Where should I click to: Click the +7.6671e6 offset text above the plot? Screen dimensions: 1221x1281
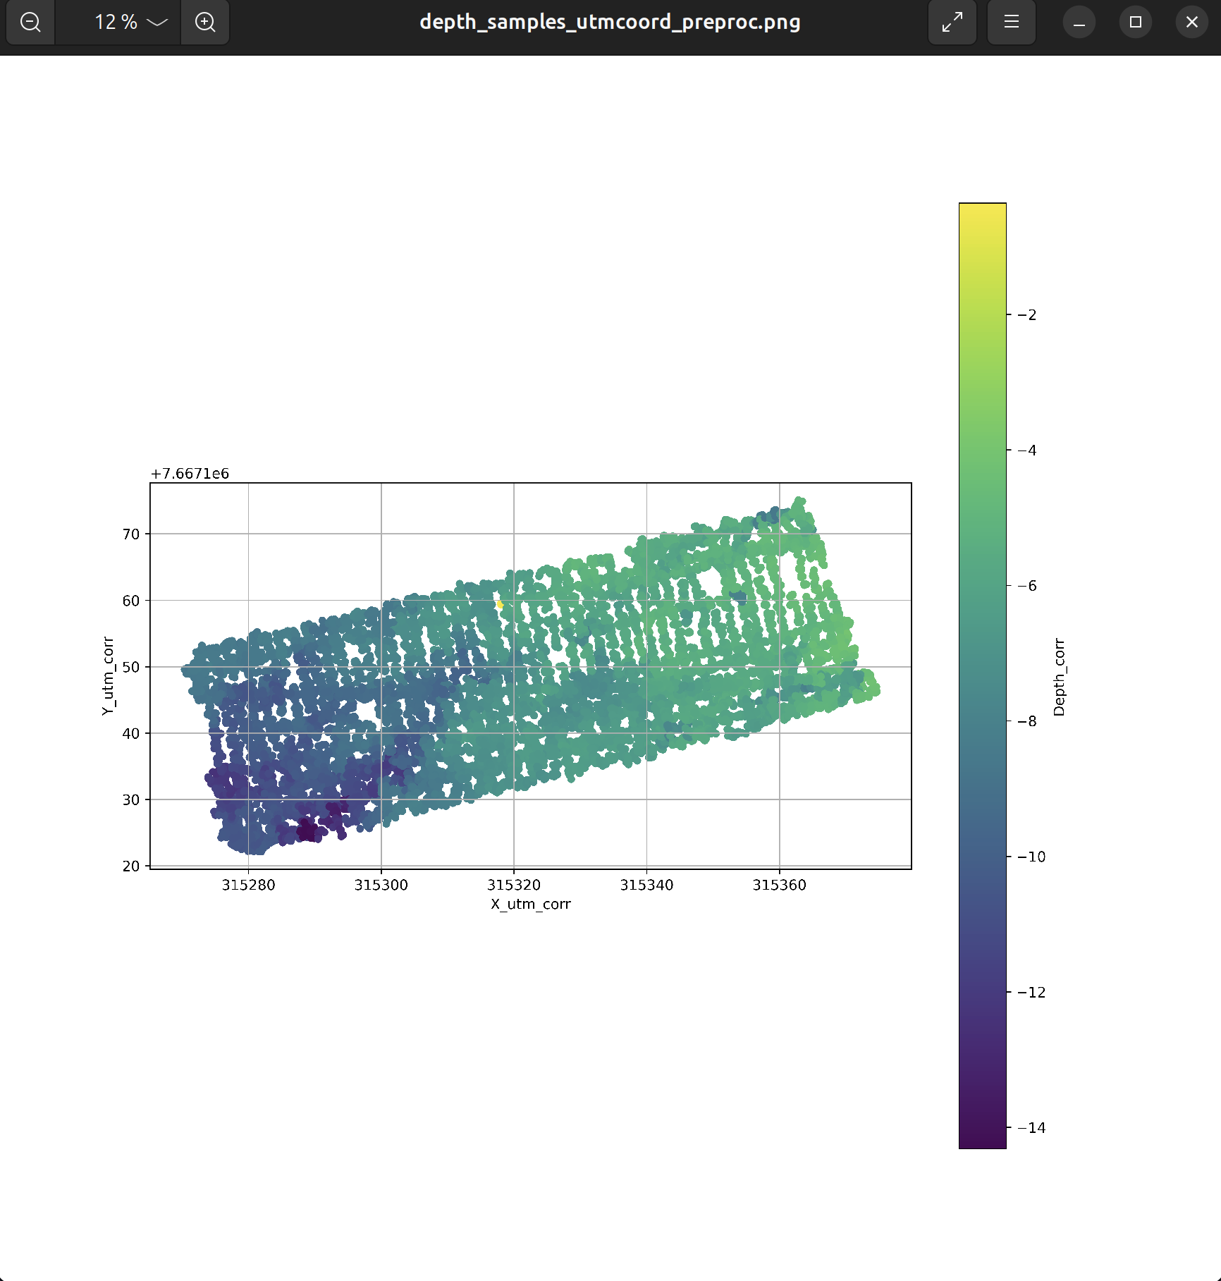(x=190, y=474)
